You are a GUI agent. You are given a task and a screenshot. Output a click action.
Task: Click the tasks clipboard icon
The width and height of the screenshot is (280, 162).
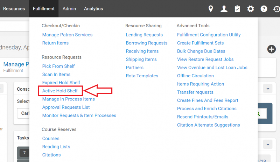click(237, 9)
